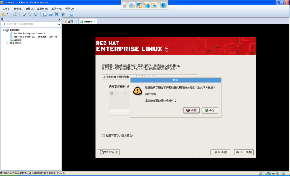Screen dimensions: 290x176
Task: Click the thumbnail bar view icon
Action: click(50, 14)
